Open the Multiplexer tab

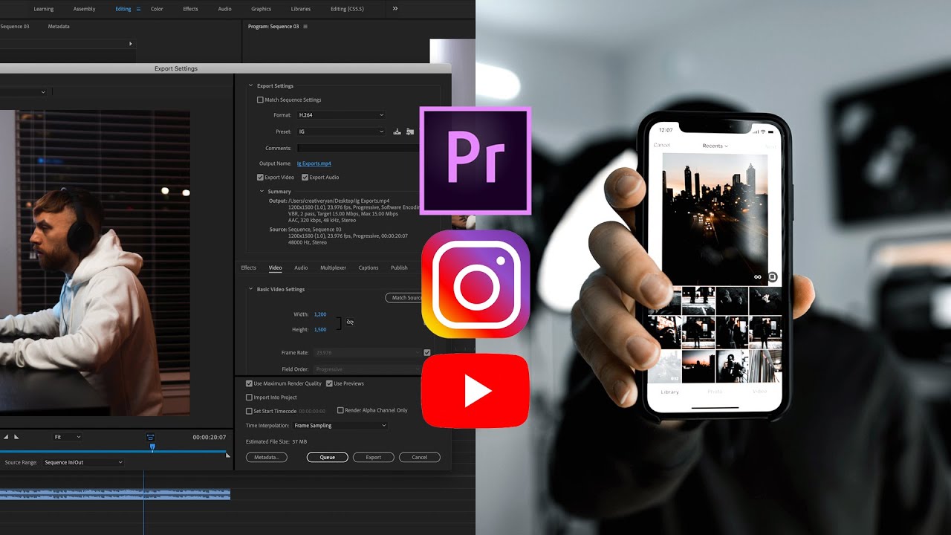coord(333,267)
